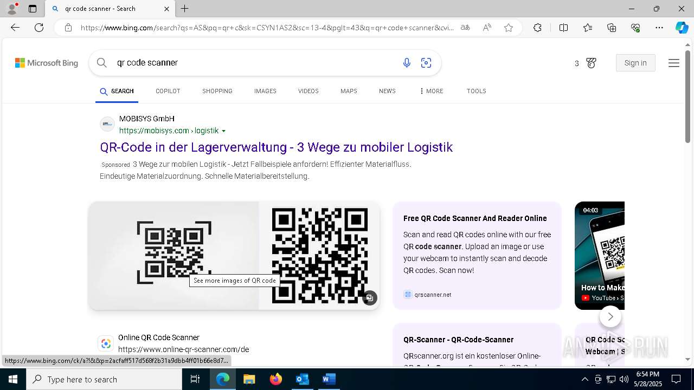This screenshot has width=694, height=390.
Task: Open Free QR Code Scanner And Reader Online
Action: point(475,218)
